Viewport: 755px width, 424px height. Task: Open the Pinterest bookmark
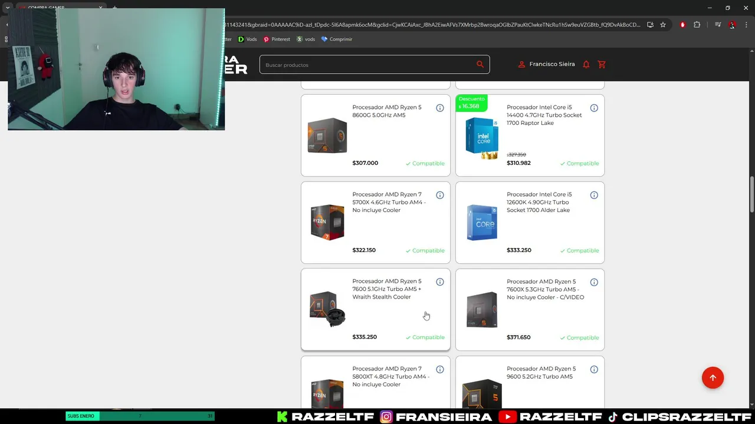tap(277, 39)
